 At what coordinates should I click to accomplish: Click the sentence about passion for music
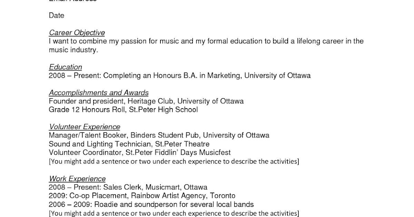click(x=206, y=41)
